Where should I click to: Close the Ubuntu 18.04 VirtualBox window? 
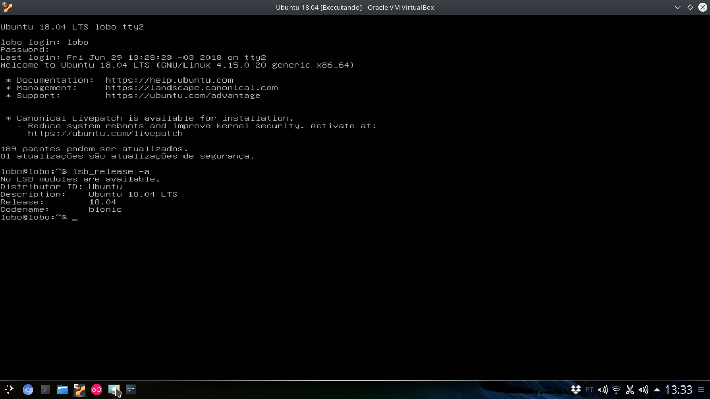(x=703, y=7)
